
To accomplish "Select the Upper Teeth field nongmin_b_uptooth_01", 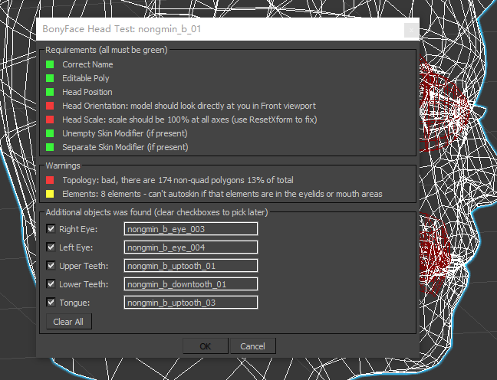I will 191,266.
